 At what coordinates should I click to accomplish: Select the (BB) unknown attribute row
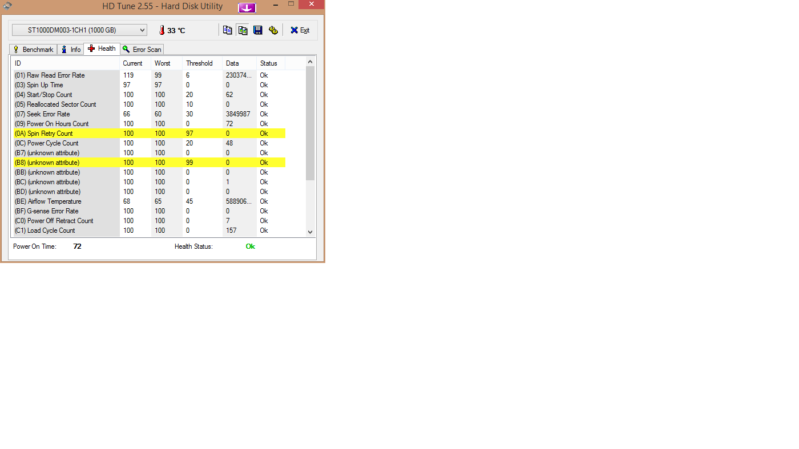[148, 172]
